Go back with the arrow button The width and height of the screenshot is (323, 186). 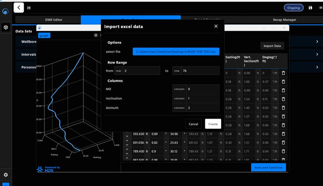(19, 8)
